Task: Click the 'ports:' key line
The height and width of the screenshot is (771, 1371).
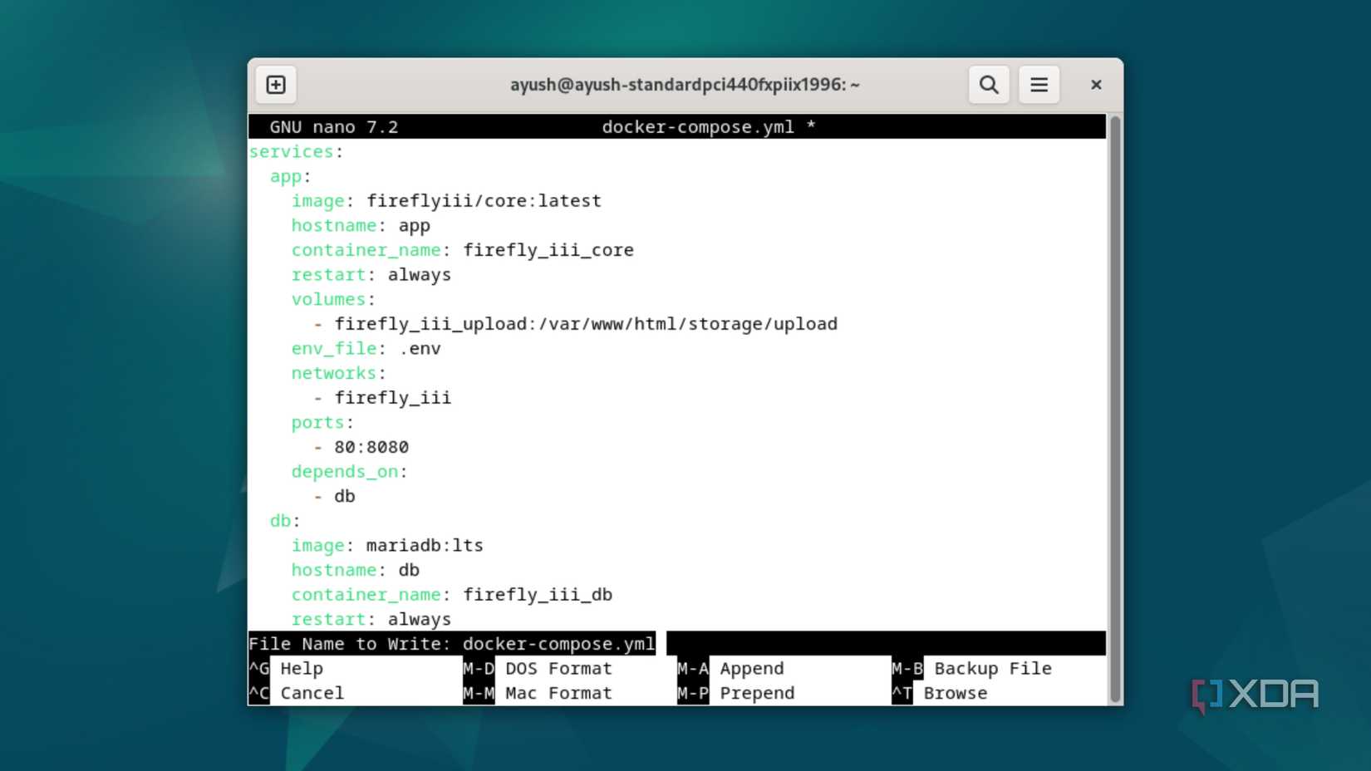Action: 322,423
